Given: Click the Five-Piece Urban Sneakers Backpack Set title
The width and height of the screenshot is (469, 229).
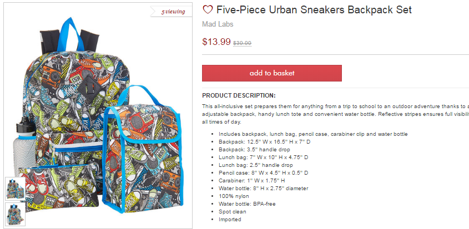Looking at the screenshot, I should (314, 10).
